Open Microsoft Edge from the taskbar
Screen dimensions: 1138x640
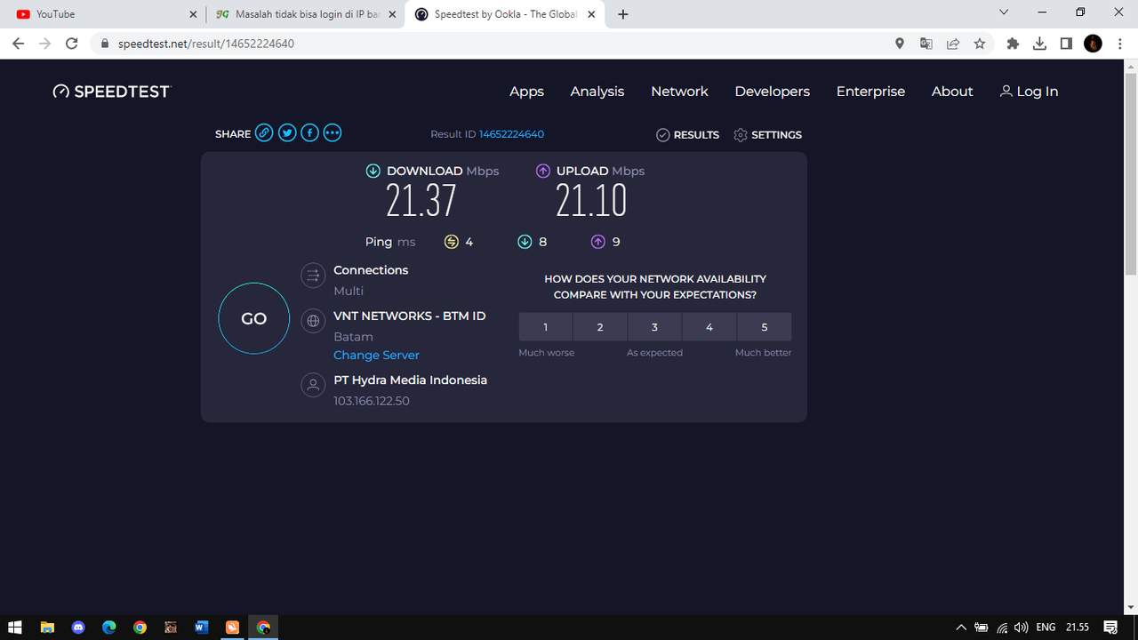[109, 628]
